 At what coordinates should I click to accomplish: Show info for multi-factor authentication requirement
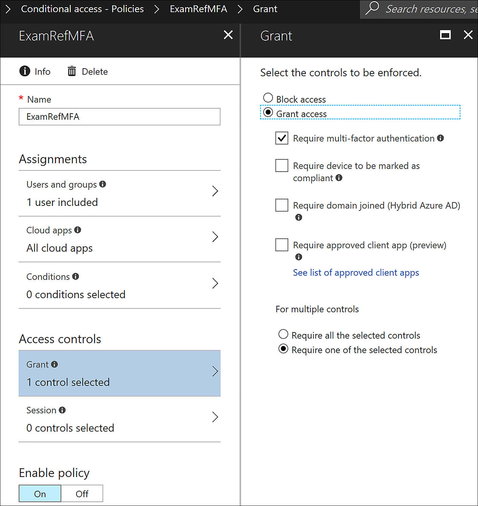point(440,138)
